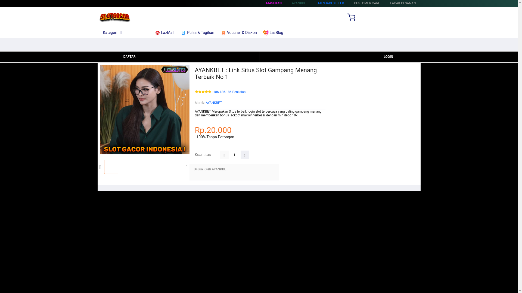This screenshot has width=522, height=293.
Task: Select the small product thumbnail
Action: (111, 167)
